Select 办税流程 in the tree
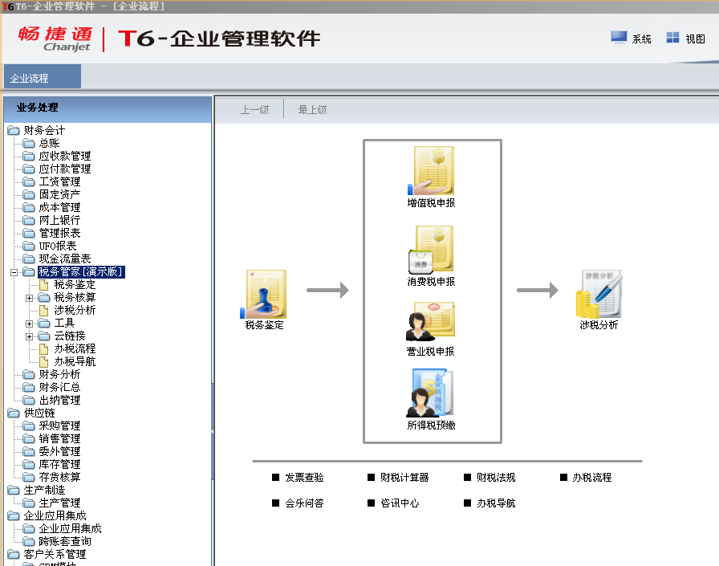This screenshot has height=566, width=719. click(75, 349)
